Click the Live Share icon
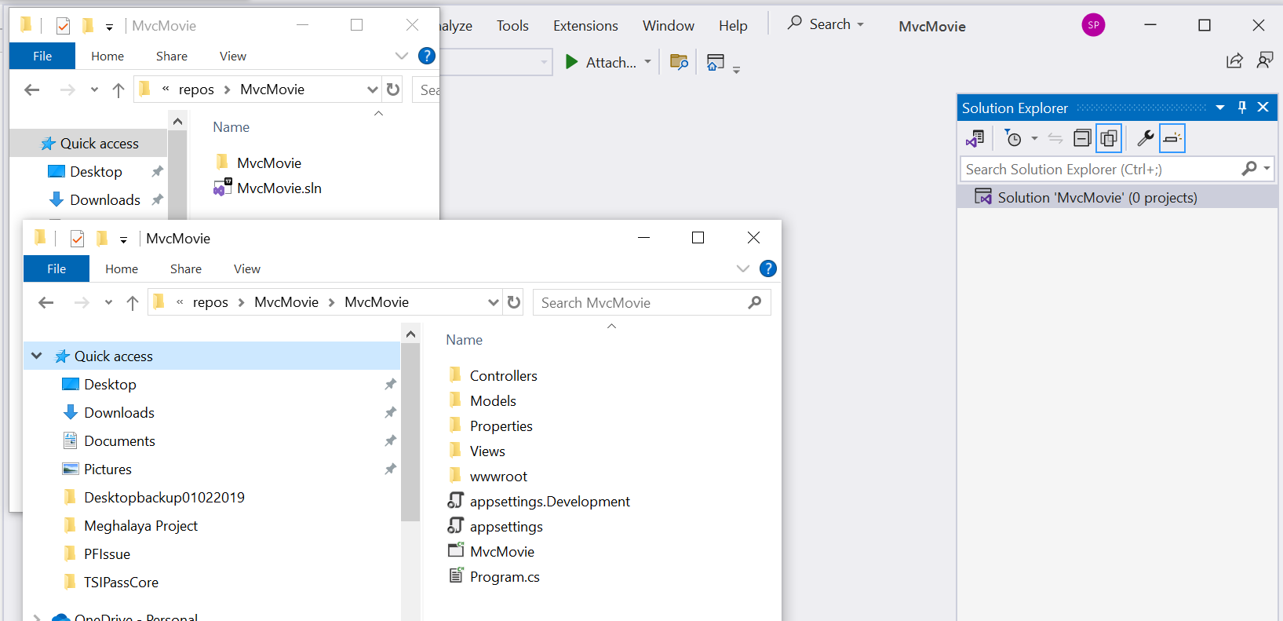This screenshot has height=621, width=1283. pyautogui.click(x=1234, y=60)
